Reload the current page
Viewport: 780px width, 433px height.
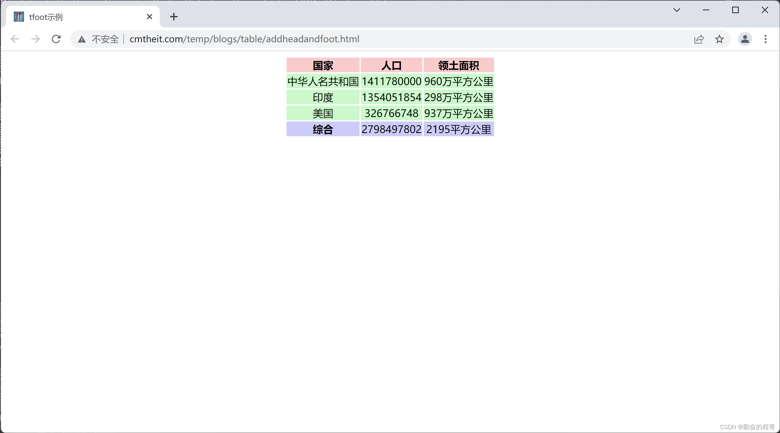pos(56,39)
